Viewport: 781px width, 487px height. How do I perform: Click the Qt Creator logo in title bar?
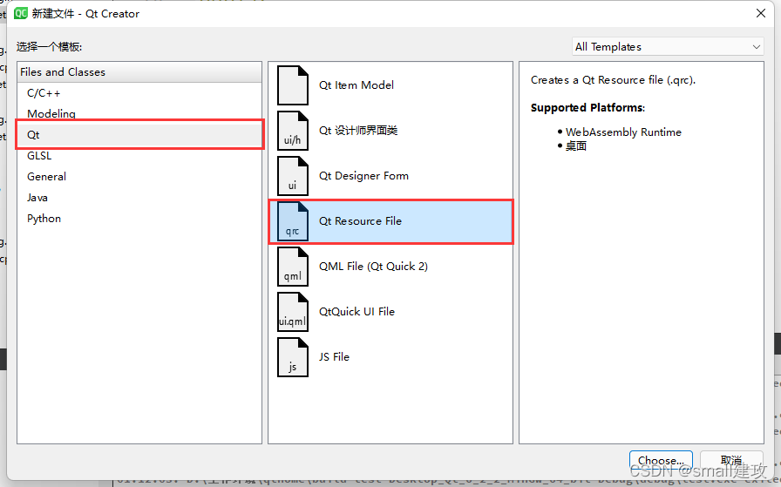[21, 13]
